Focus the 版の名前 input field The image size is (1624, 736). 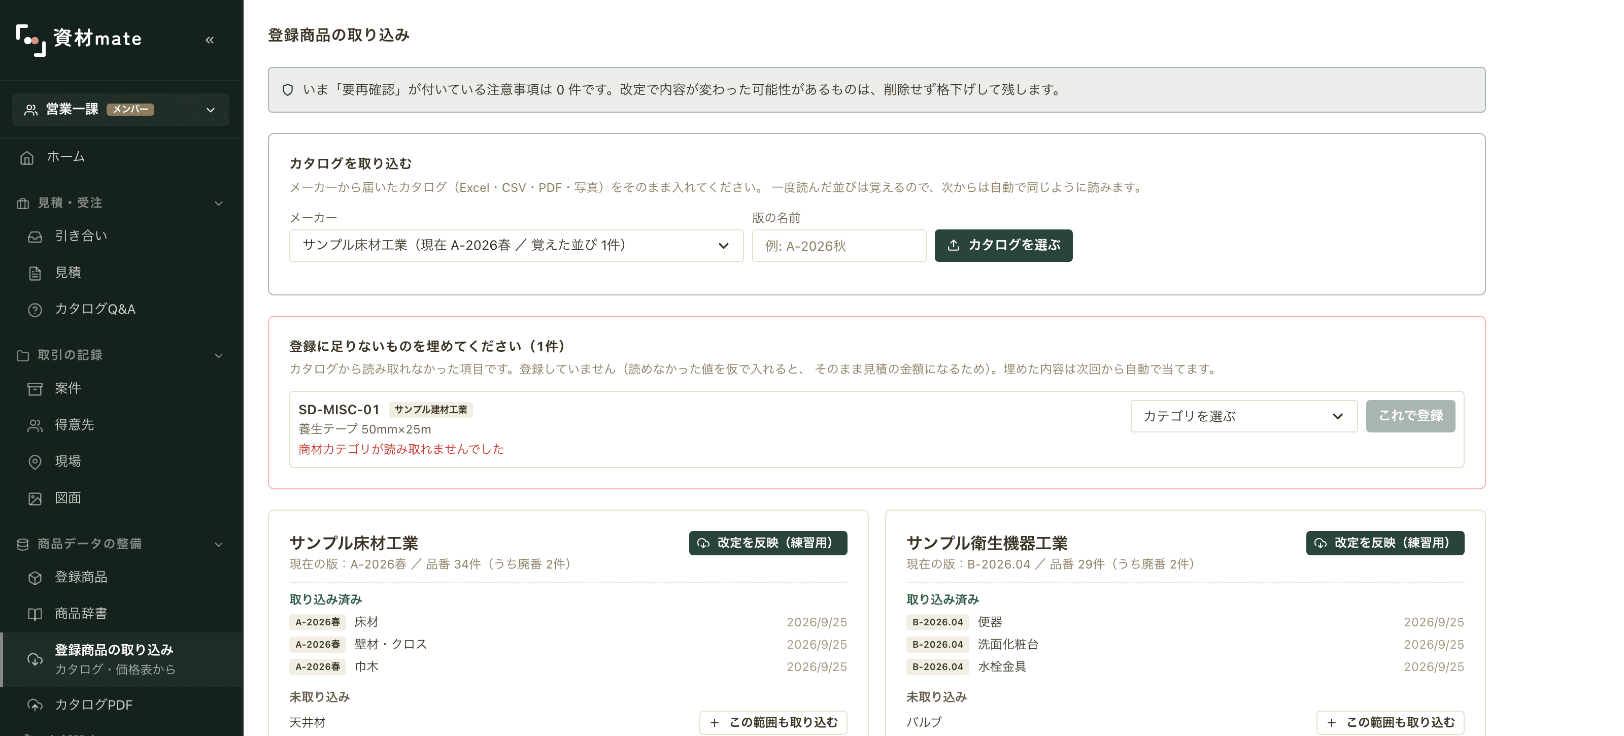click(x=838, y=245)
